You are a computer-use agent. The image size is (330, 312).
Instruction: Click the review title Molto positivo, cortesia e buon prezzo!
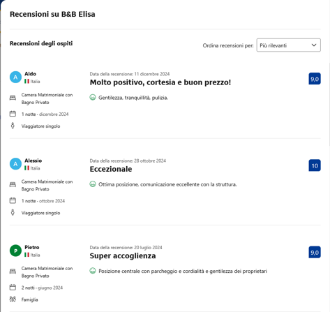[160, 82]
